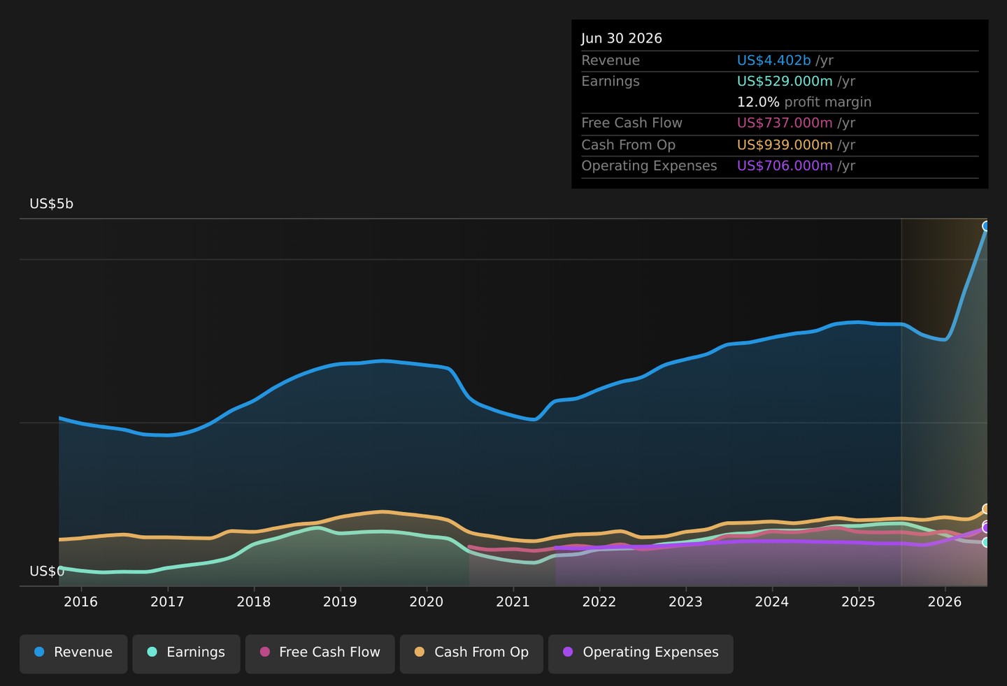Image resolution: width=1007 pixels, height=686 pixels.
Task: Click the US$737.000m free cash flow value
Action: pyautogui.click(x=785, y=124)
